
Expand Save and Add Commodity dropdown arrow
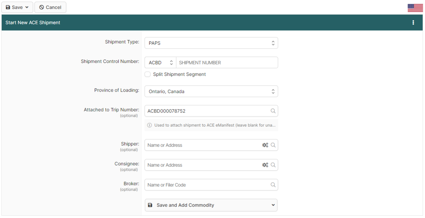273,205
